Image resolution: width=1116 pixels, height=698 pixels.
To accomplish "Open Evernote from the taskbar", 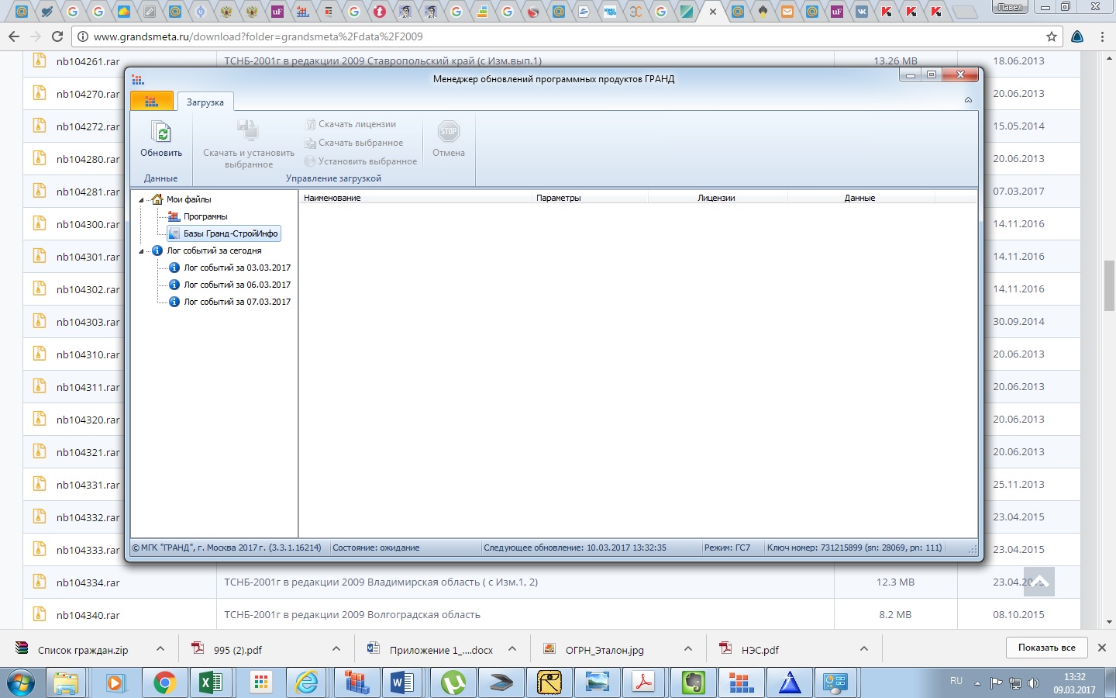I will tap(693, 682).
